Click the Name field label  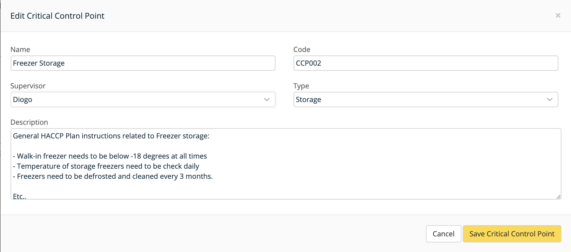(x=20, y=49)
